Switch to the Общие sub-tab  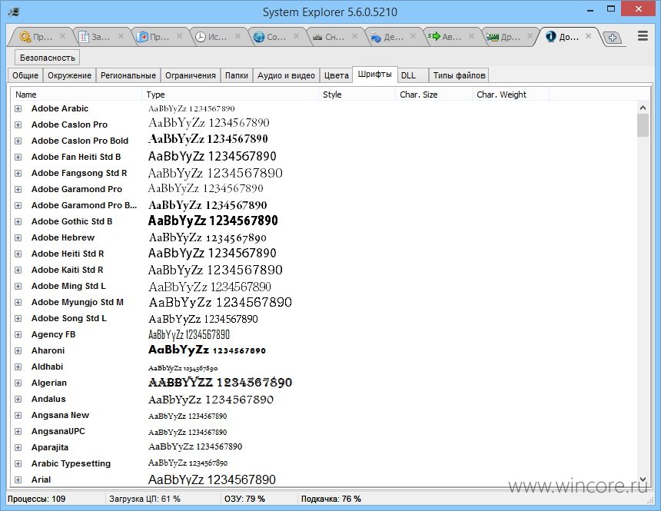[25, 75]
